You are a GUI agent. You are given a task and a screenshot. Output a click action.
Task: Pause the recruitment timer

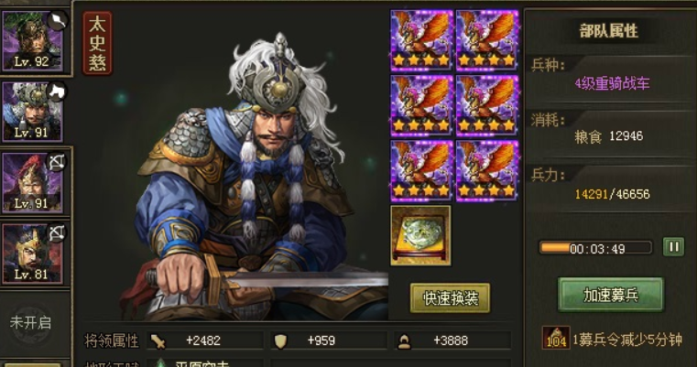673,246
